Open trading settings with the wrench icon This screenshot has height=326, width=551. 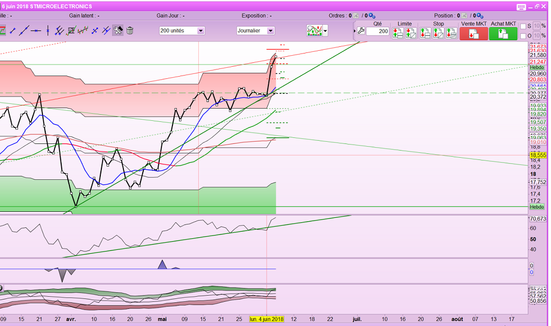click(x=361, y=31)
